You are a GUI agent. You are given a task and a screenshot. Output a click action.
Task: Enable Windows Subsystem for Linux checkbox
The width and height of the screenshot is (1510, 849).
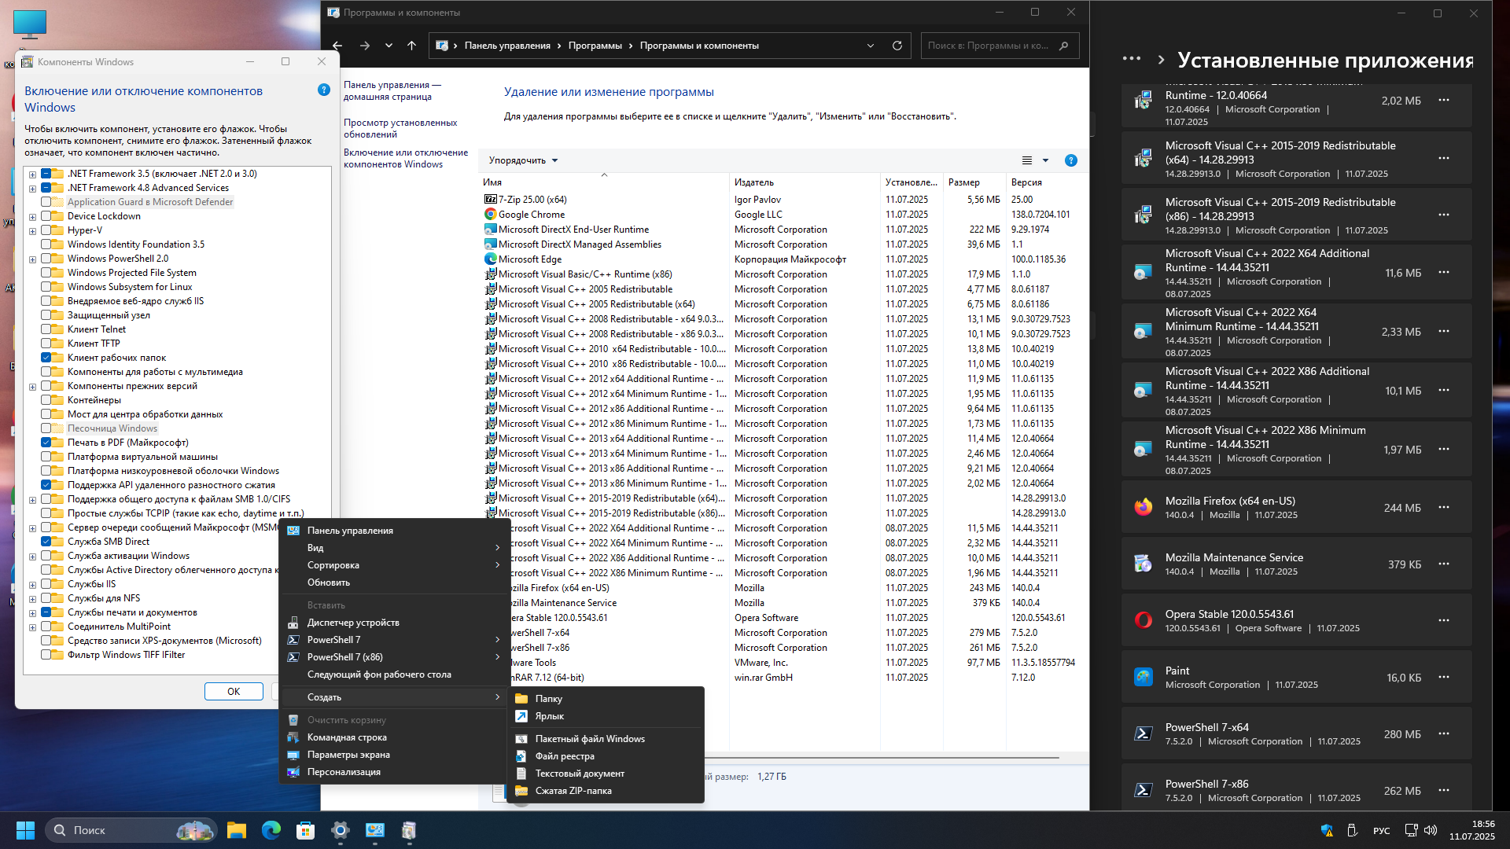tap(46, 287)
